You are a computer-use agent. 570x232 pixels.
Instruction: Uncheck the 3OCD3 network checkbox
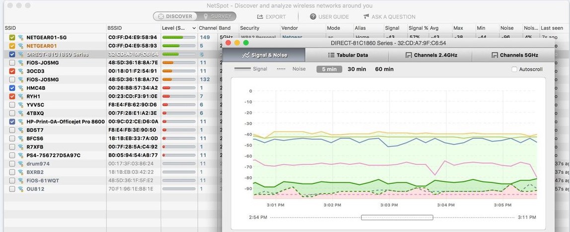12,71
